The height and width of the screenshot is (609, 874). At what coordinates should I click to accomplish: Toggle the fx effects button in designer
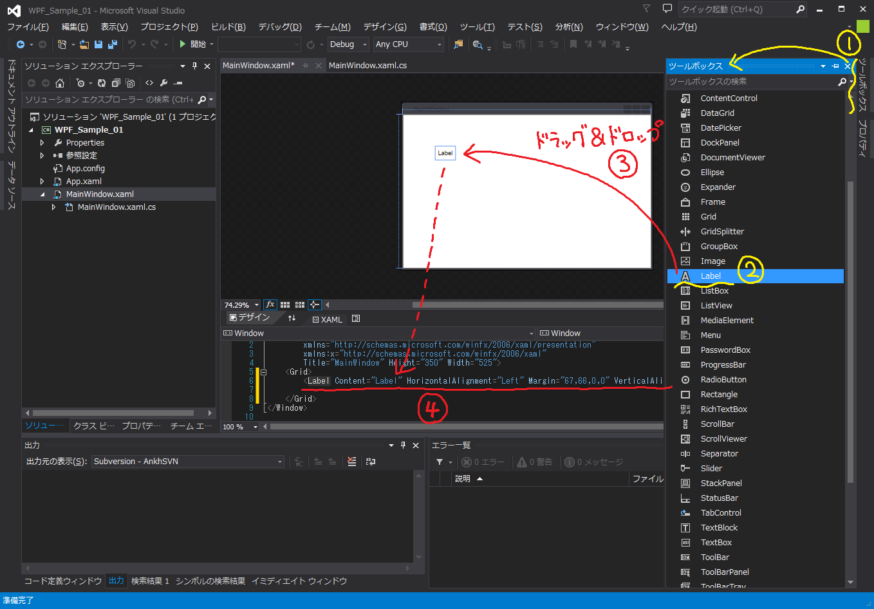[x=270, y=304]
